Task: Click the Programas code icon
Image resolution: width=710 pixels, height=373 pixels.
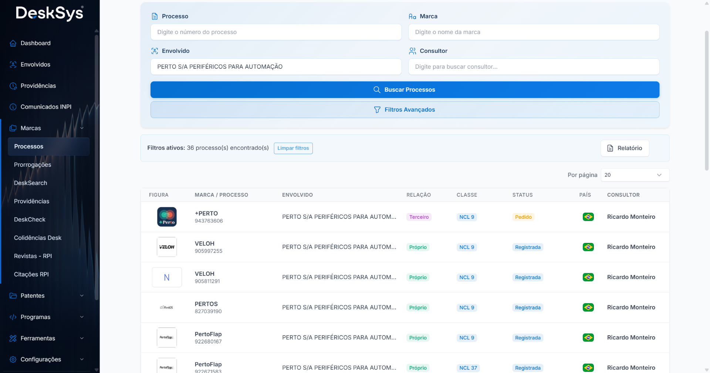Action: 13,317
